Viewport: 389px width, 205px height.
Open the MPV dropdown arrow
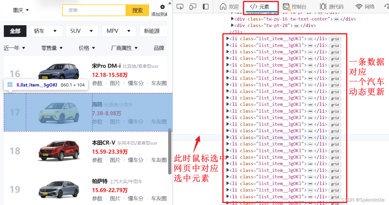[x=129, y=31]
